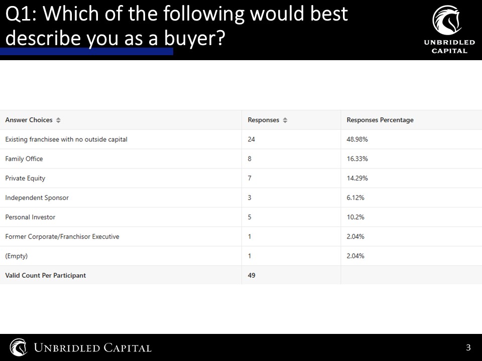Click the Valid Count Per Participant label
482x361 pixels.
(x=46, y=275)
